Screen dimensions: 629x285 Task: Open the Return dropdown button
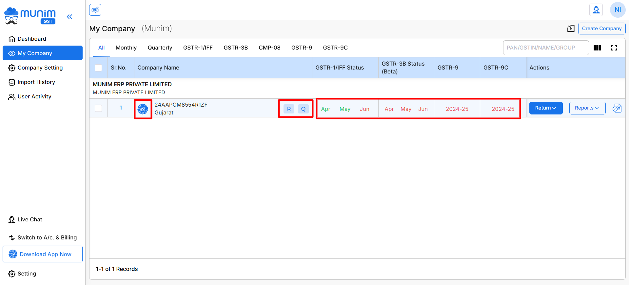tap(546, 108)
